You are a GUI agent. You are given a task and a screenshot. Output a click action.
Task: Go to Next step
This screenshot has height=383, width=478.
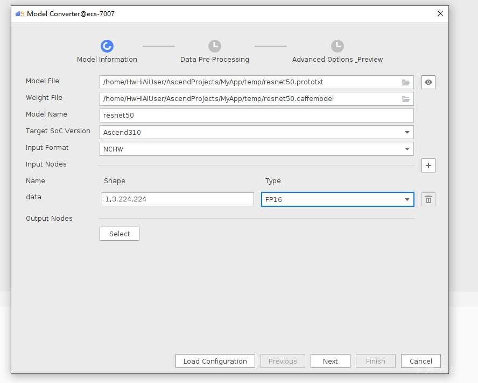point(330,361)
